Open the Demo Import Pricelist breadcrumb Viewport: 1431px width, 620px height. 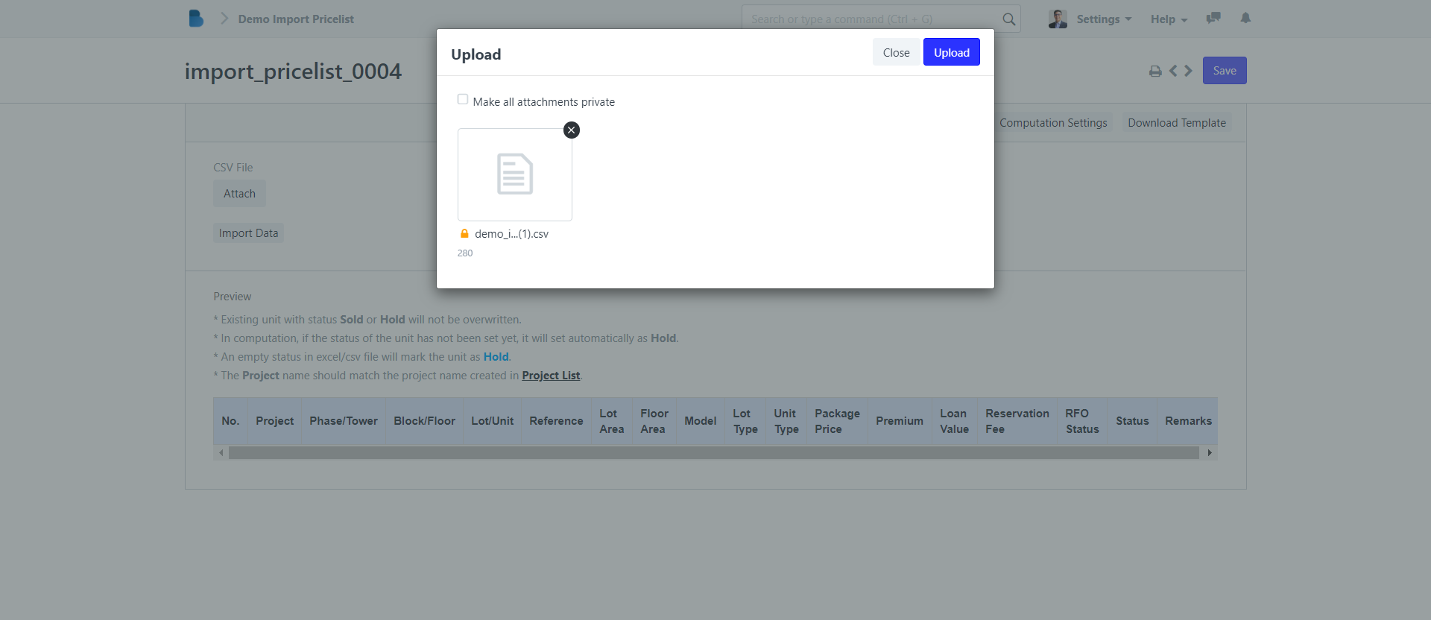point(296,19)
